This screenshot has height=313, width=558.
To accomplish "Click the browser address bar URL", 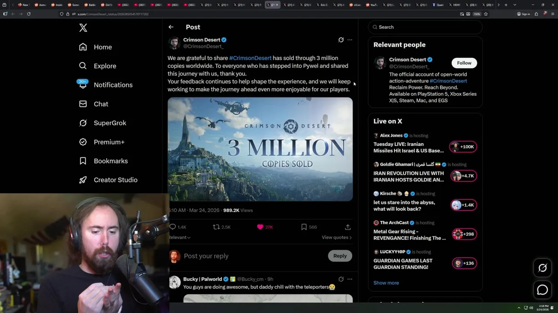I will coord(113,14).
